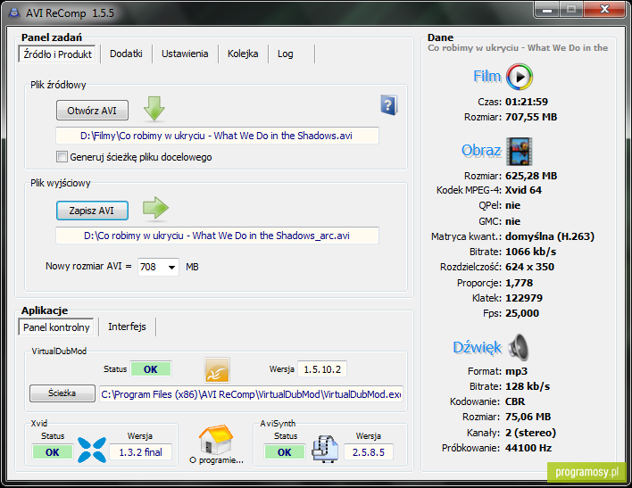632x488 pixels.
Task: Minimize the AVI ReComp window
Action: pyautogui.click(x=547, y=10)
